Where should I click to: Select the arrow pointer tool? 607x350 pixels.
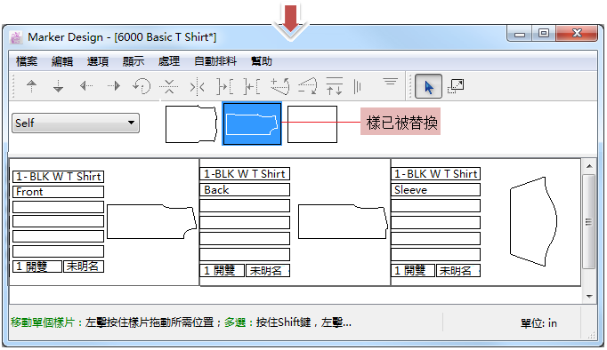[x=428, y=86]
